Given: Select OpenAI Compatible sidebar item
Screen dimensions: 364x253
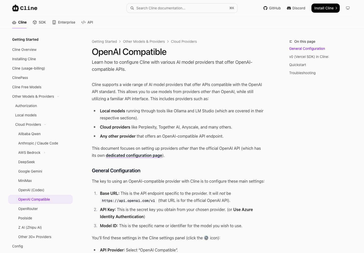Looking at the screenshot, I should (40, 199).
